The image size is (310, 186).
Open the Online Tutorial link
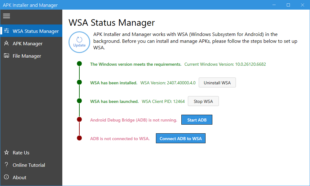(x=29, y=165)
